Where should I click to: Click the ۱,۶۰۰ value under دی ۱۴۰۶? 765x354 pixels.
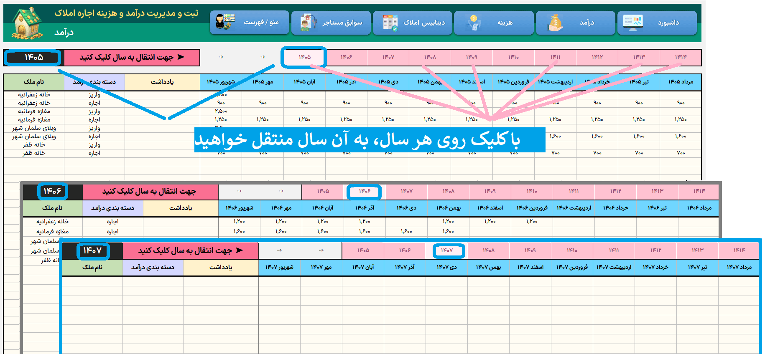pyautogui.click(x=406, y=231)
